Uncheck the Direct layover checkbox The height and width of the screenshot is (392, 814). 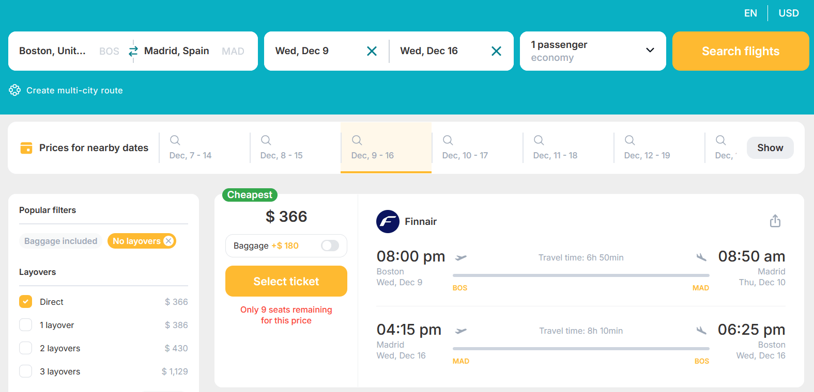click(26, 302)
